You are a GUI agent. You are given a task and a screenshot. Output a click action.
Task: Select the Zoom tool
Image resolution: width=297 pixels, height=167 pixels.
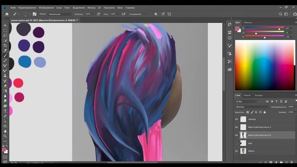5,136
